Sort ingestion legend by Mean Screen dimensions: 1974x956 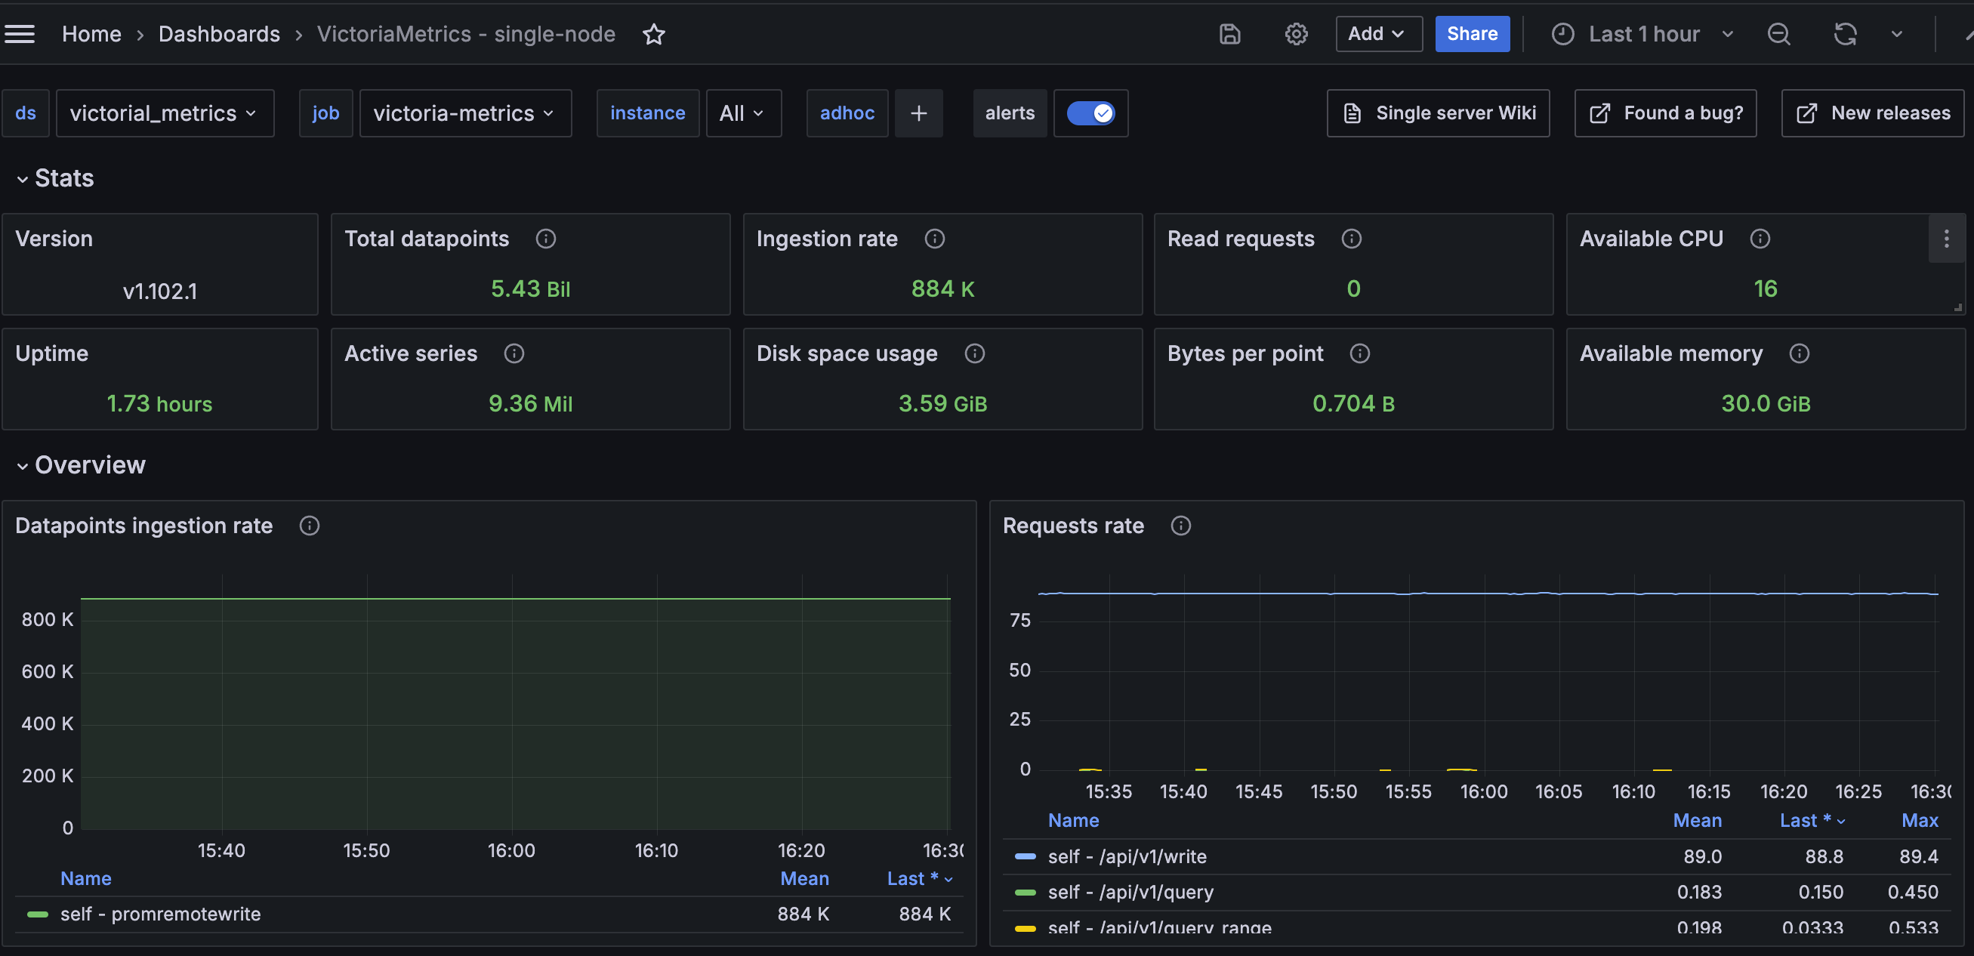pos(804,879)
